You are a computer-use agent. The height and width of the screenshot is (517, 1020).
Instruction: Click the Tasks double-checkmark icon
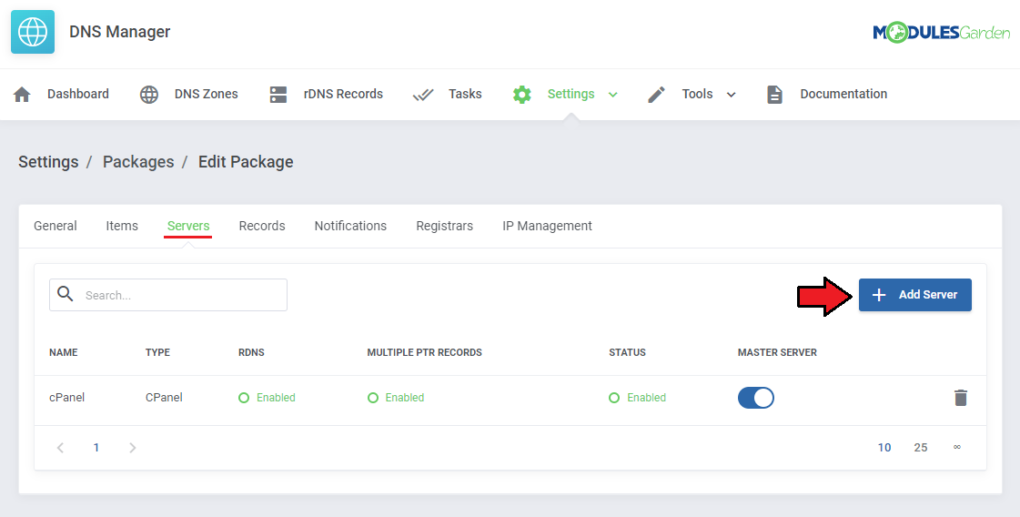(x=423, y=95)
